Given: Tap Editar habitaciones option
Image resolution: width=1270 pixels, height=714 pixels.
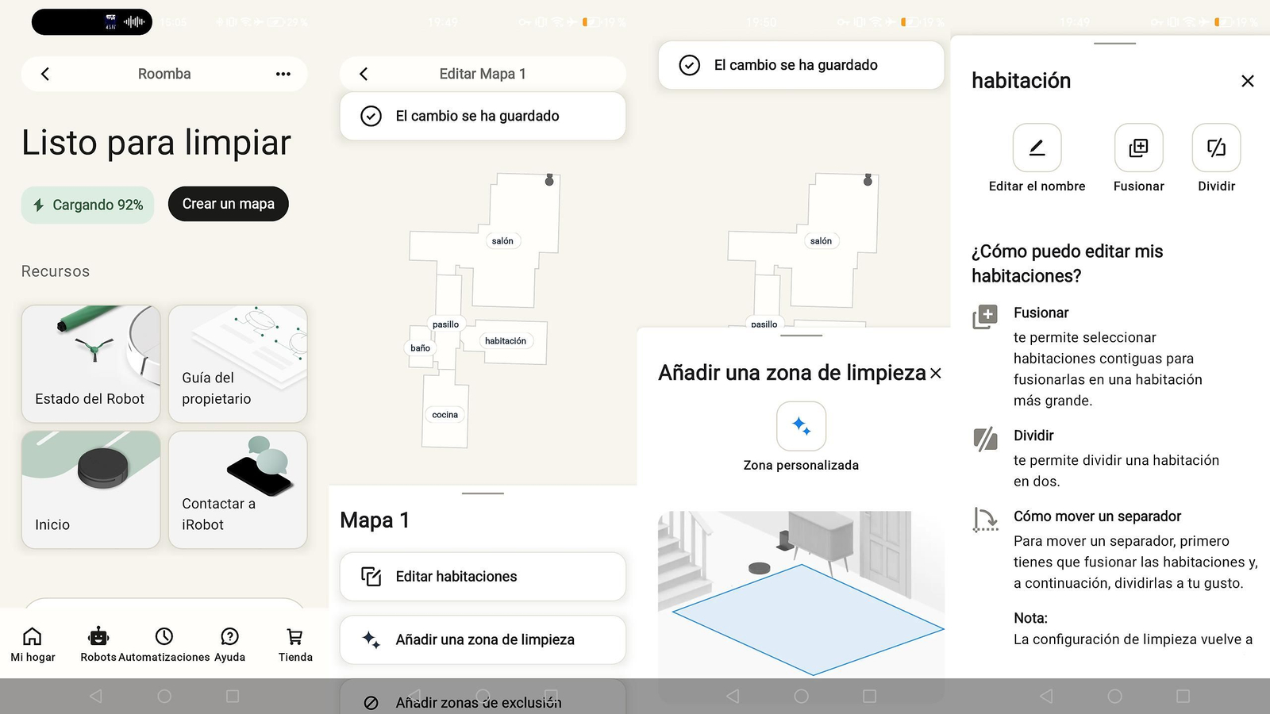Looking at the screenshot, I should pos(483,577).
